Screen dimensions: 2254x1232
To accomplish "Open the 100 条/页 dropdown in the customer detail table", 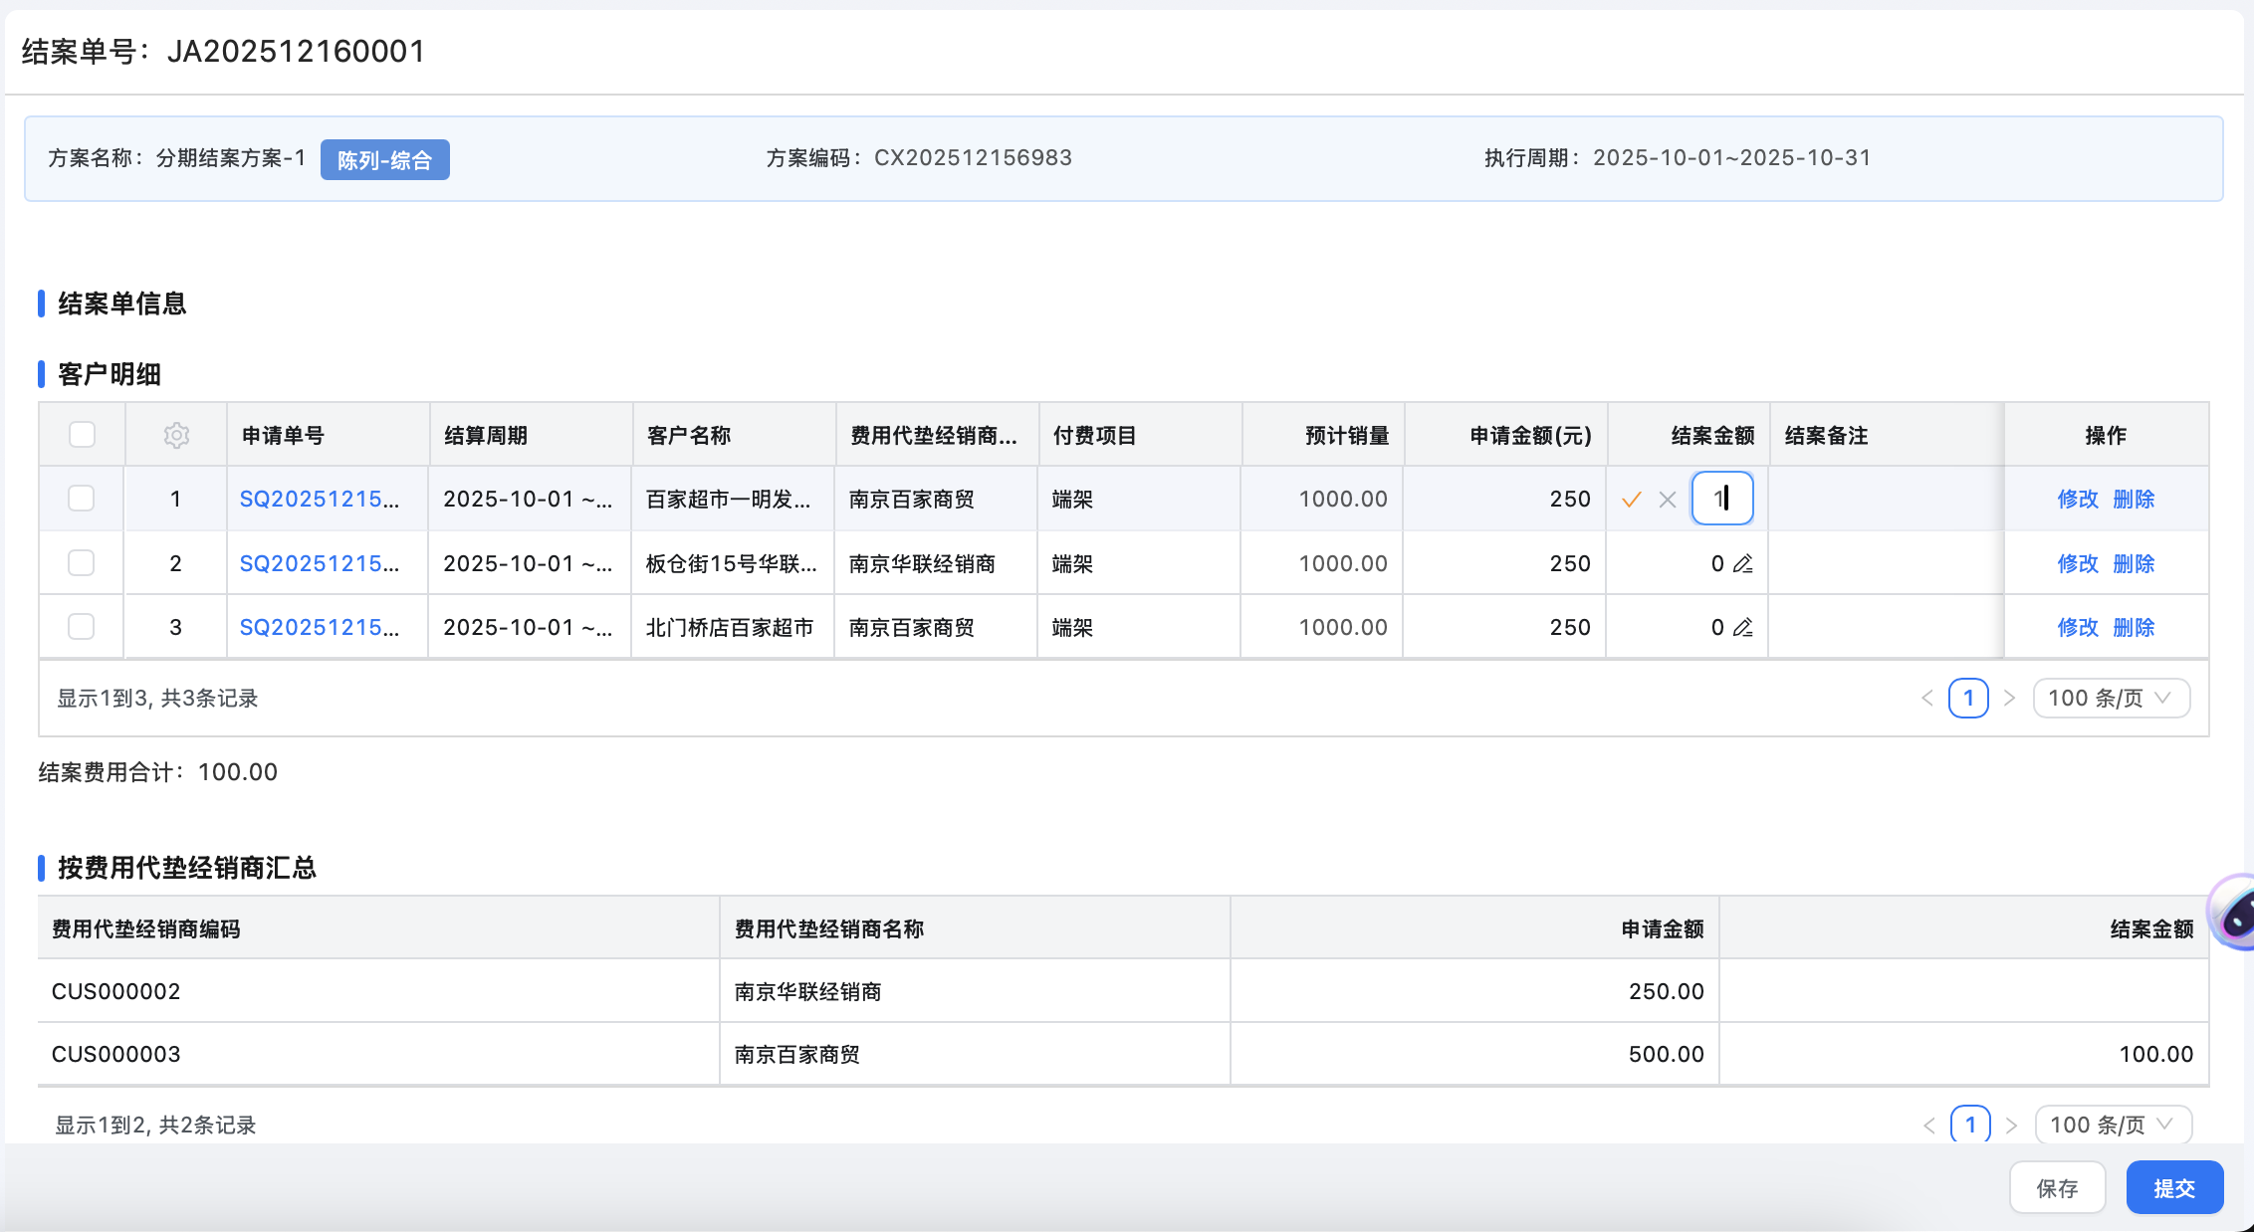I will pyautogui.click(x=2111, y=699).
